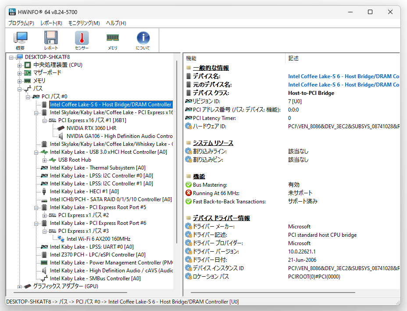Expand the グラフィックス アダプター (GPU) node

(x=19, y=287)
